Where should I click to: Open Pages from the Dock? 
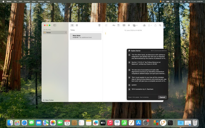pyautogui.click(x=131, y=123)
